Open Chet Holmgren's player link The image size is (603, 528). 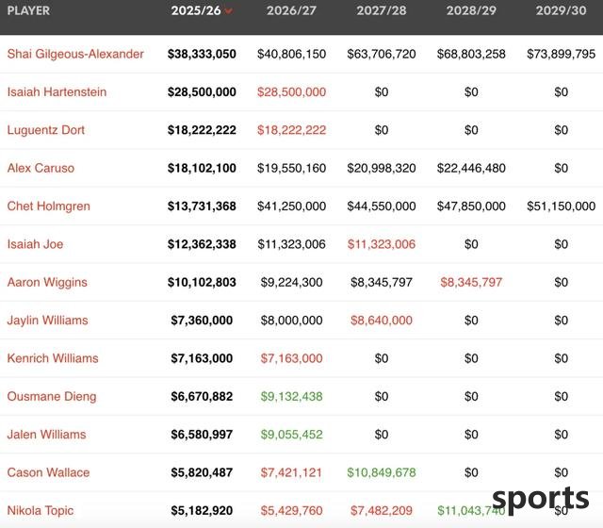point(48,206)
